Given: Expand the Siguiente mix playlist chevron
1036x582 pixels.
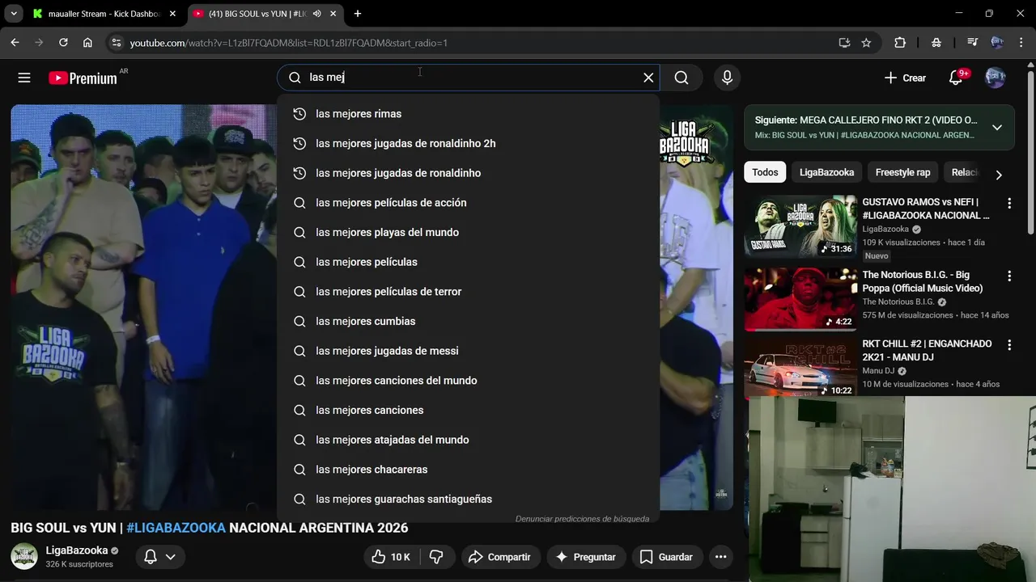Looking at the screenshot, I should click(997, 128).
